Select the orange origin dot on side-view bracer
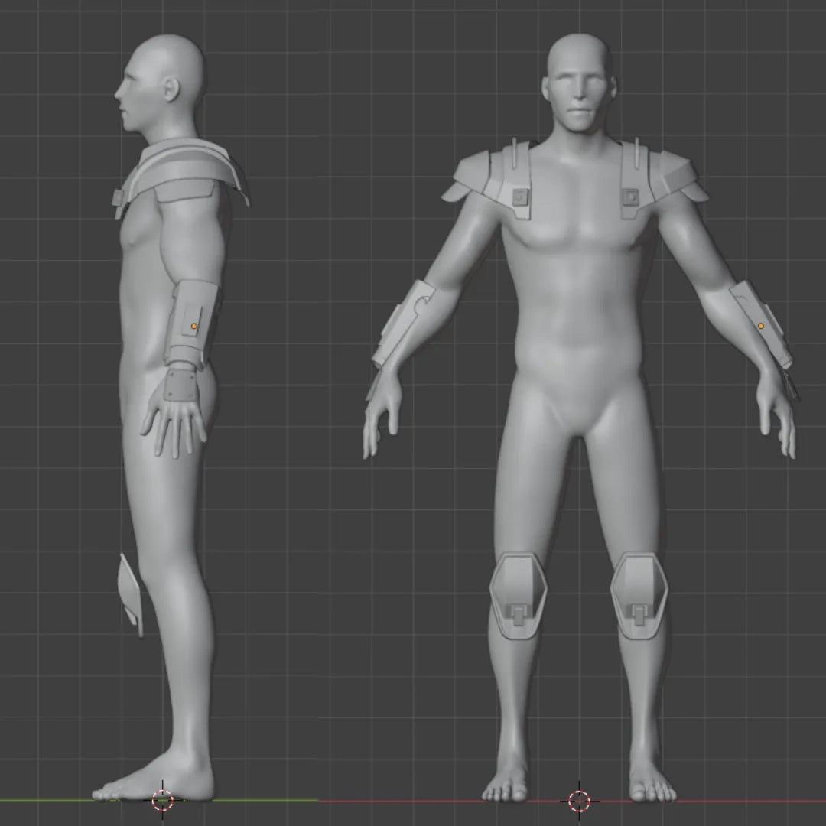This screenshot has height=826, width=826. point(193,327)
